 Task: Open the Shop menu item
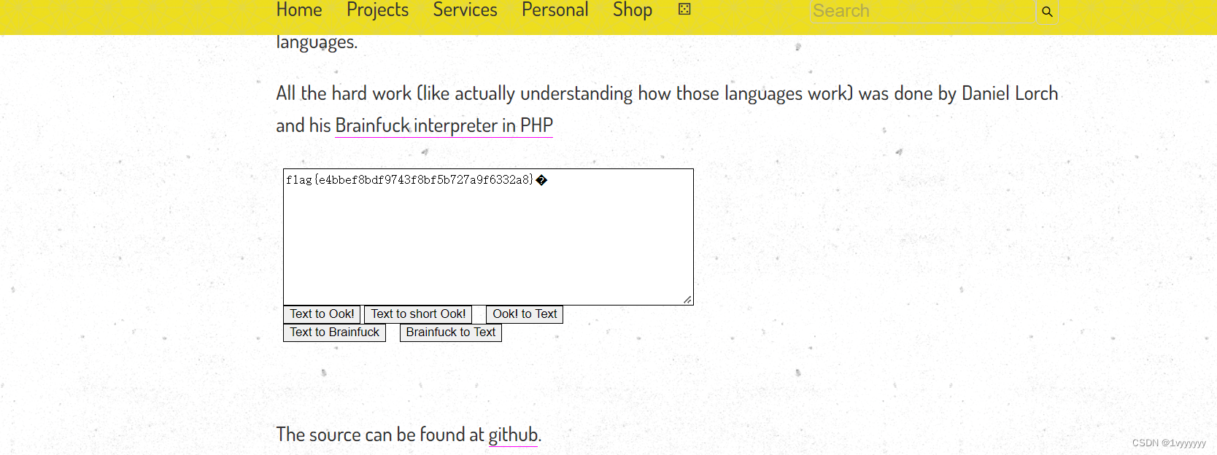tap(633, 10)
